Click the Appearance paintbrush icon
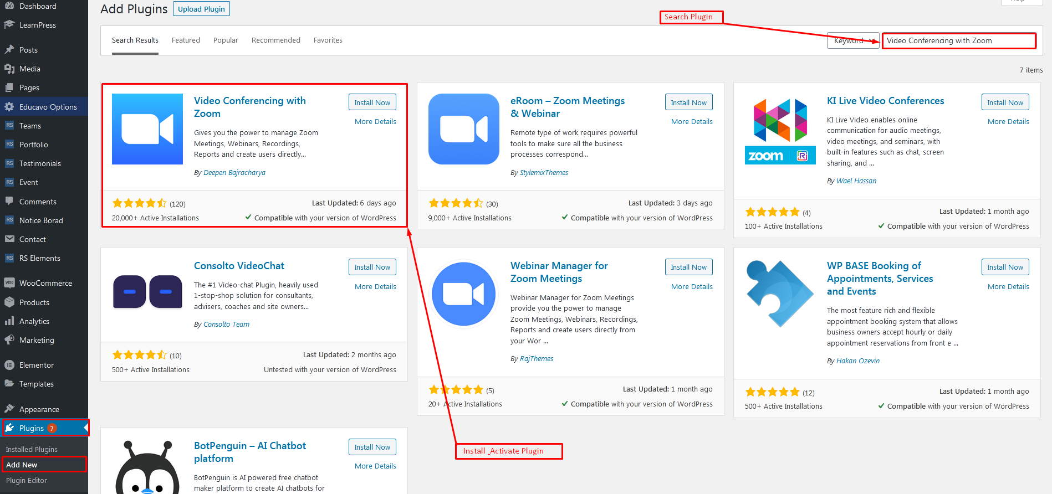Screen dimensions: 1052x494 point(9,409)
